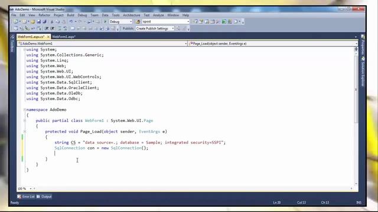Click the publish icon next to Create Publish Settings
The height and width of the screenshot is (212, 378).
pyautogui.click(x=178, y=28)
